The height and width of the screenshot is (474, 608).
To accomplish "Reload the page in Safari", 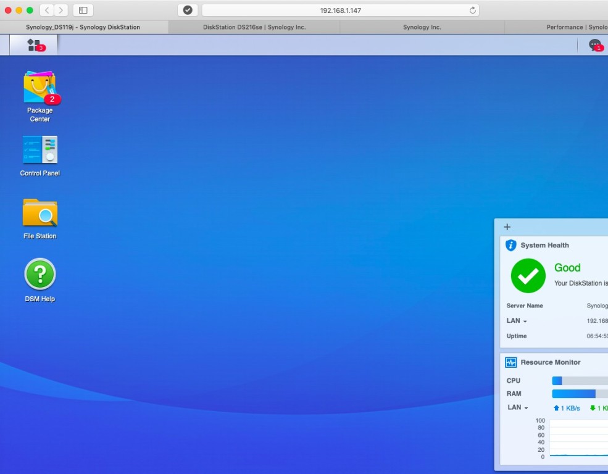I will [472, 10].
